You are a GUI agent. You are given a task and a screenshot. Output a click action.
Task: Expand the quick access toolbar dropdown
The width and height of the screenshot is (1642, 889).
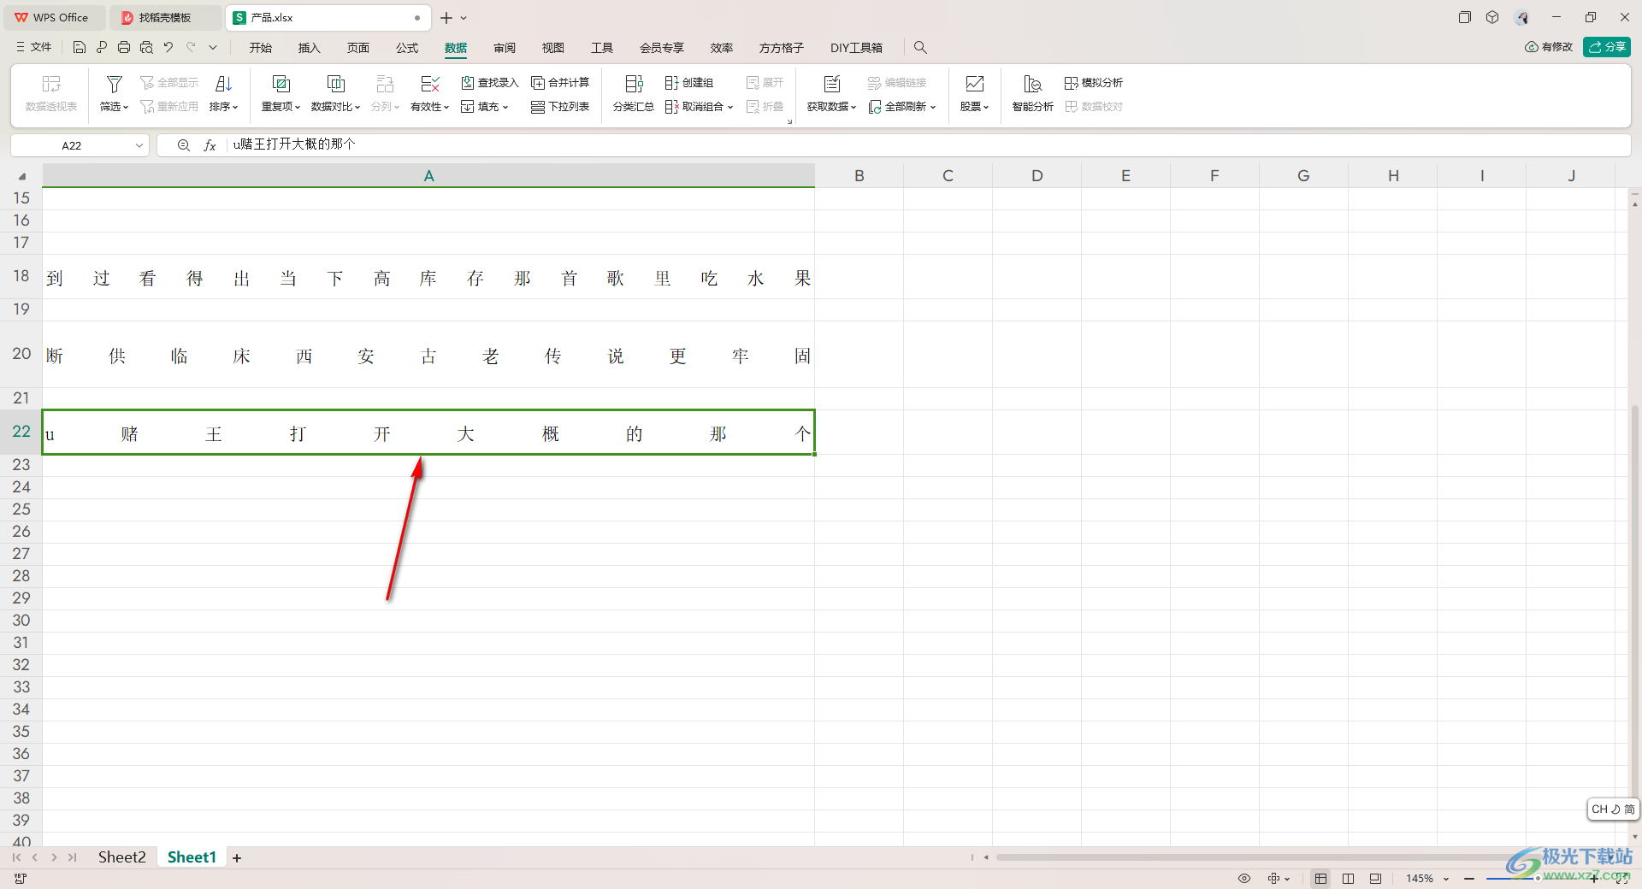tap(213, 47)
